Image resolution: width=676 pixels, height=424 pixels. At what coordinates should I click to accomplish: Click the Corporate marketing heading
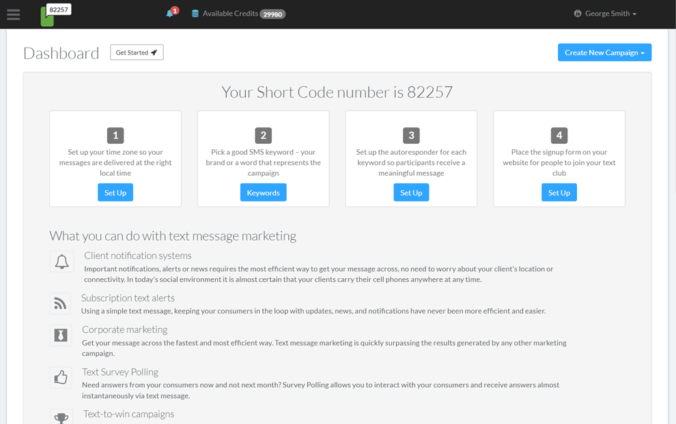point(125,330)
